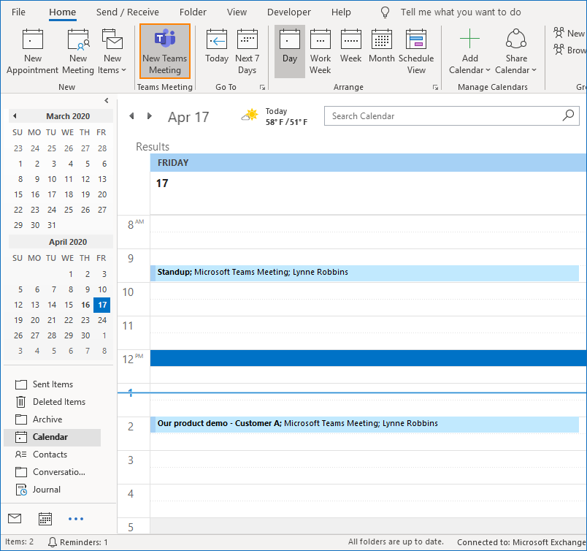The height and width of the screenshot is (551, 587).
Task: Switch to Week view
Action: (x=350, y=46)
